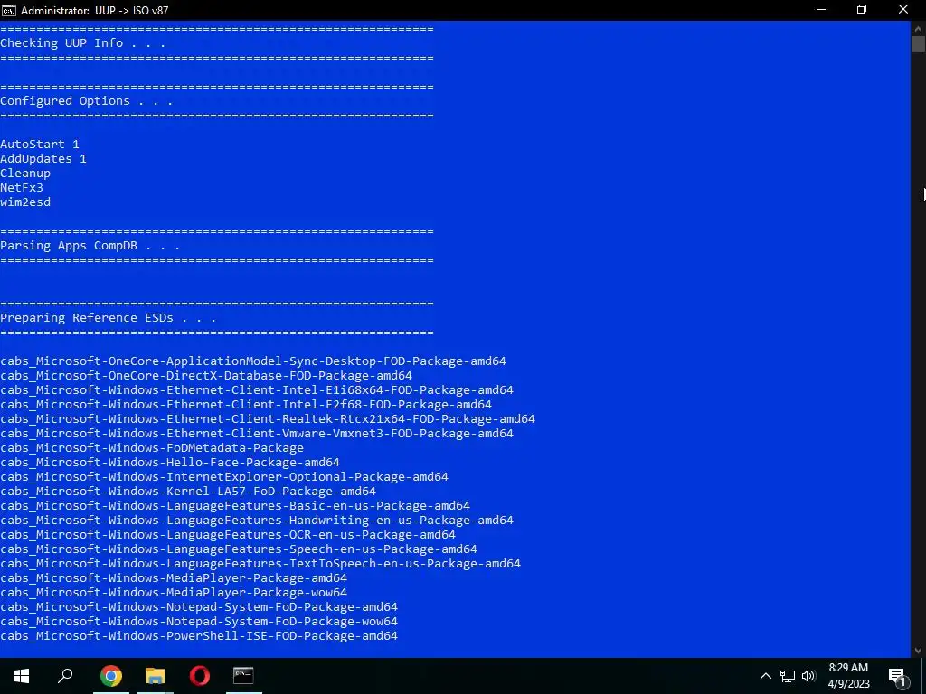This screenshot has height=694, width=926.
Task: Click the FoDMetadata-Package line
Action: coord(152,448)
